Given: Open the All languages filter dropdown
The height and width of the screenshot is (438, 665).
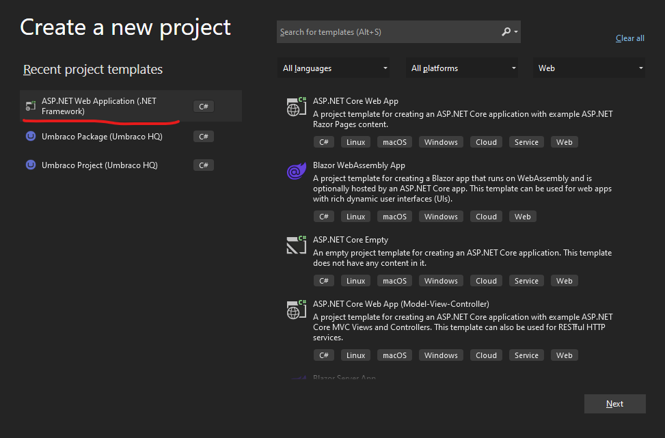Looking at the screenshot, I should pos(334,68).
